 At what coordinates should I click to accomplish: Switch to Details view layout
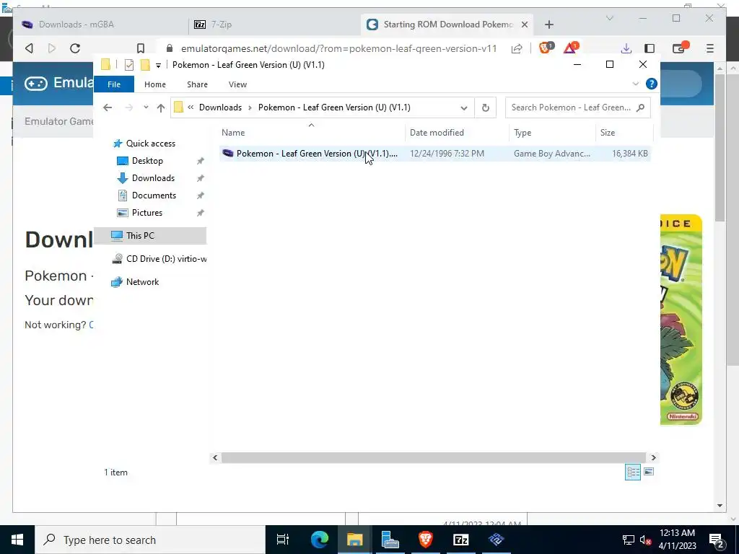(x=632, y=472)
